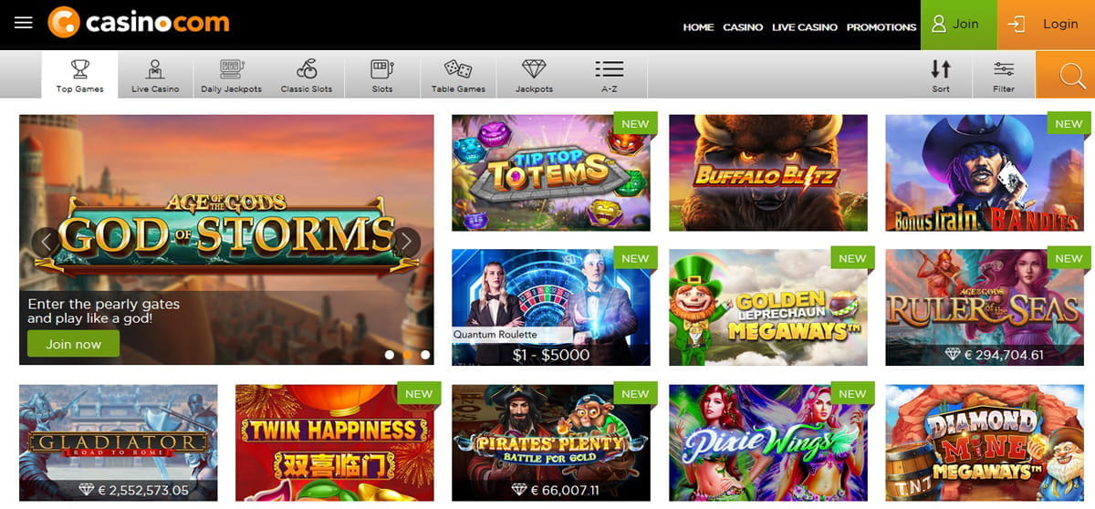The width and height of the screenshot is (1095, 509).
Task: Click the orange Login button
Action: click(1046, 25)
